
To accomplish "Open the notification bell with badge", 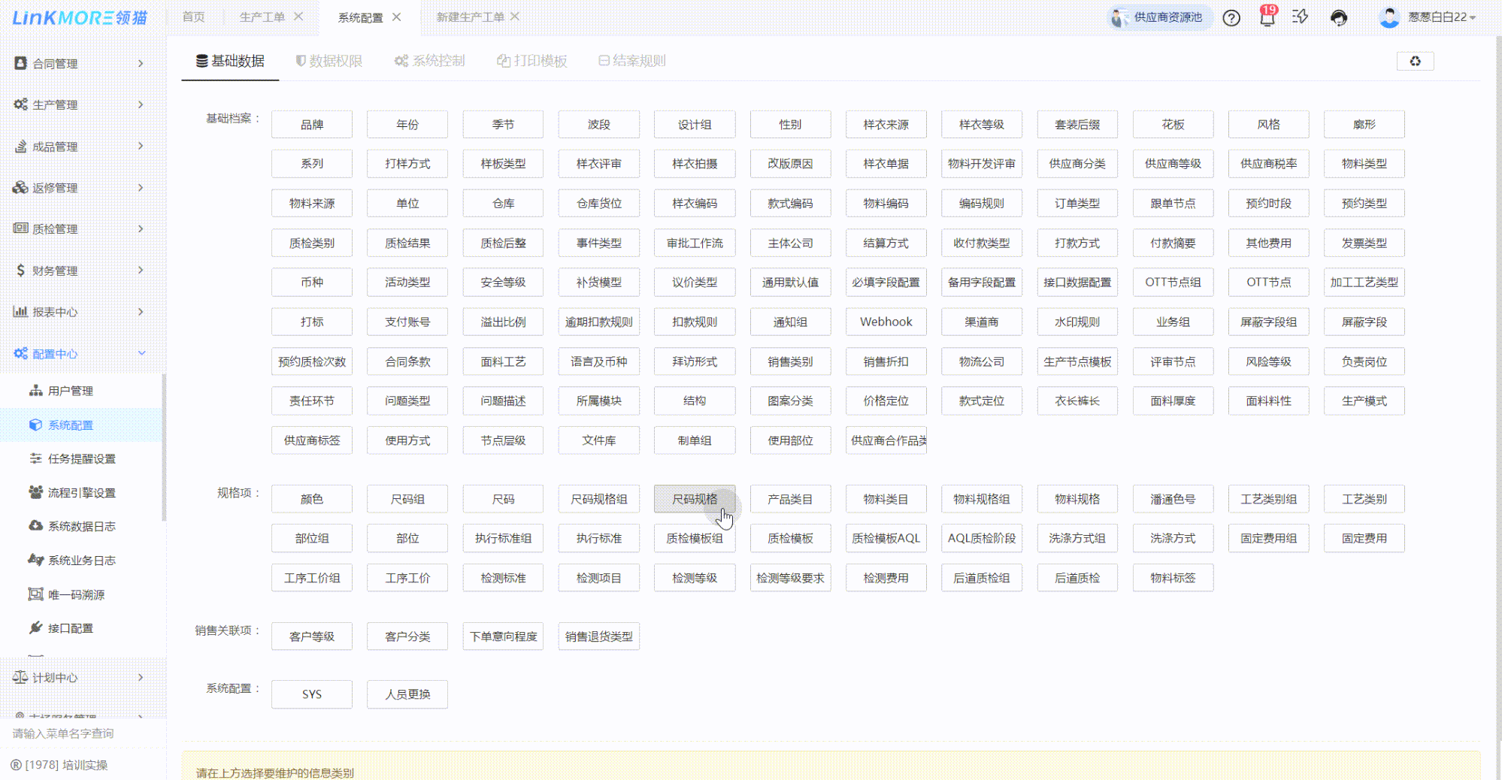I will click(x=1267, y=17).
